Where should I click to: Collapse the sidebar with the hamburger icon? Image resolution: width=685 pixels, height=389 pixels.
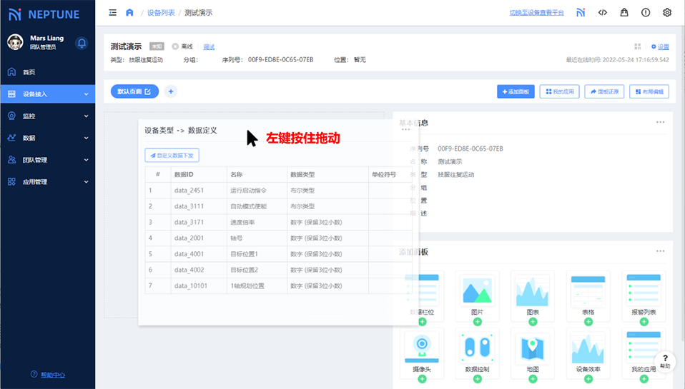pos(112,12)
